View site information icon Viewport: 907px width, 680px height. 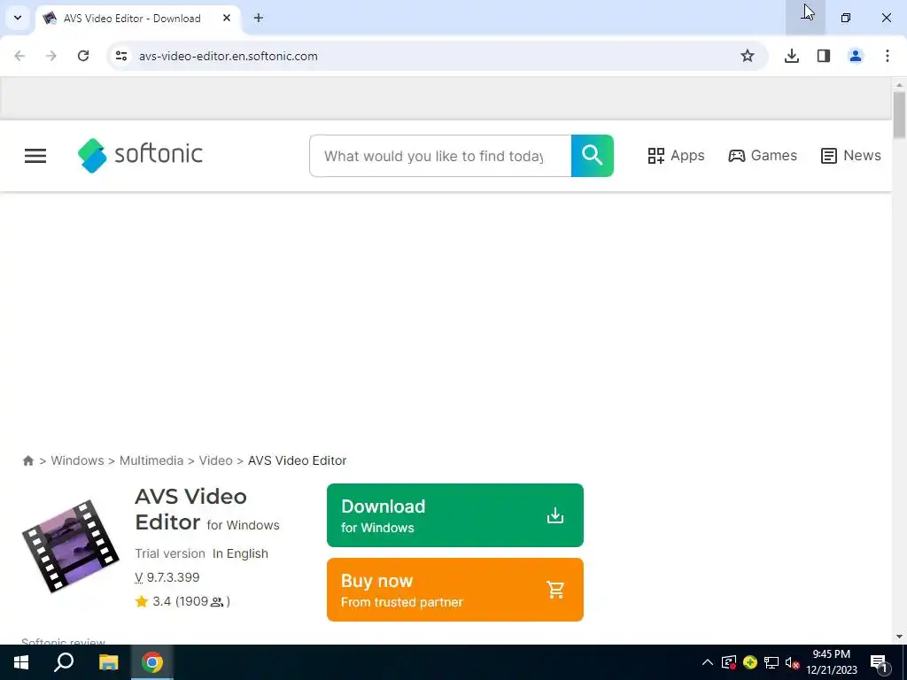coord(121,56)
